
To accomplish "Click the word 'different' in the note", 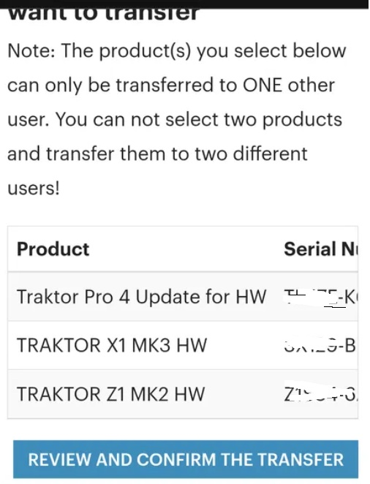I will (x=270, y=154).
